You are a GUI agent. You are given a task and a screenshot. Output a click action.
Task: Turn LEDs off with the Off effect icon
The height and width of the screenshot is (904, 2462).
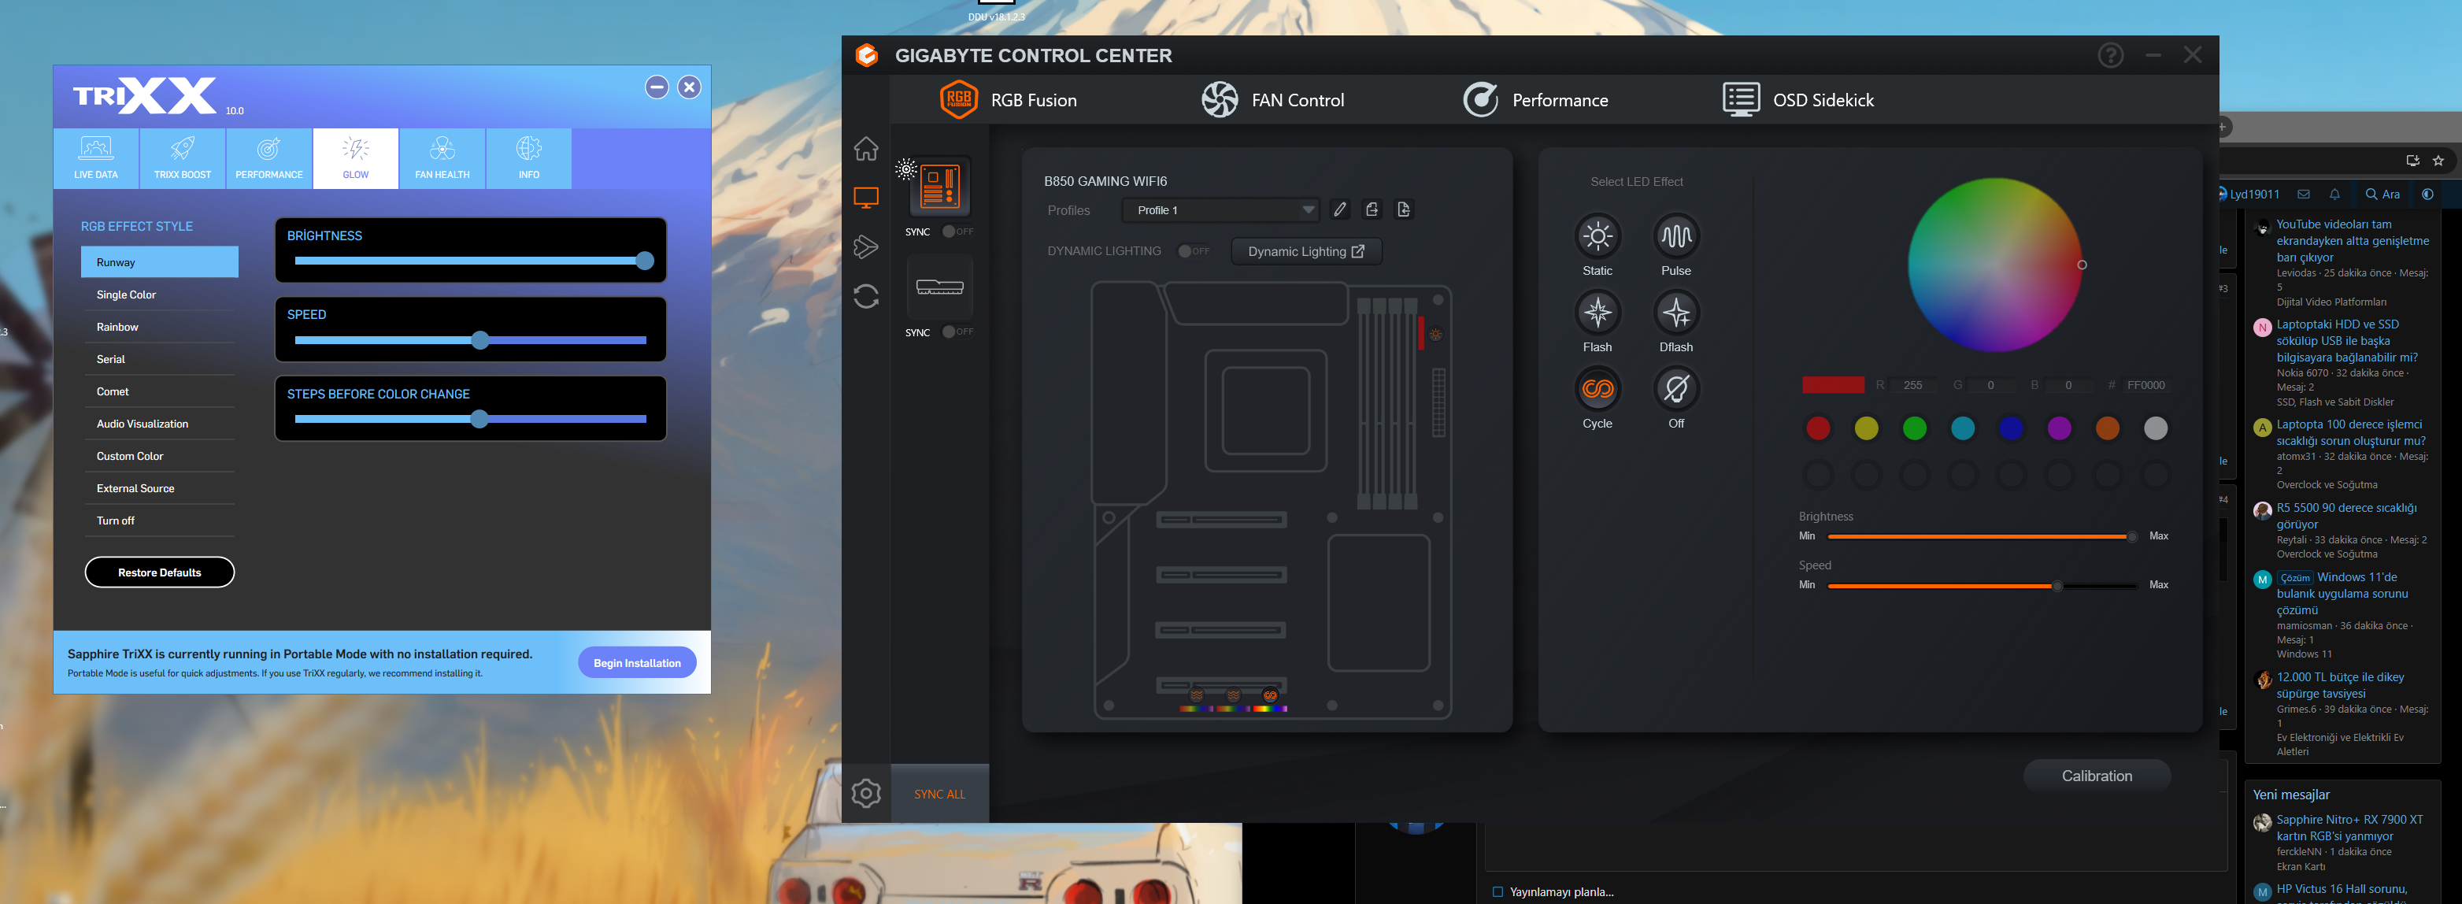tap(1675, 388)
